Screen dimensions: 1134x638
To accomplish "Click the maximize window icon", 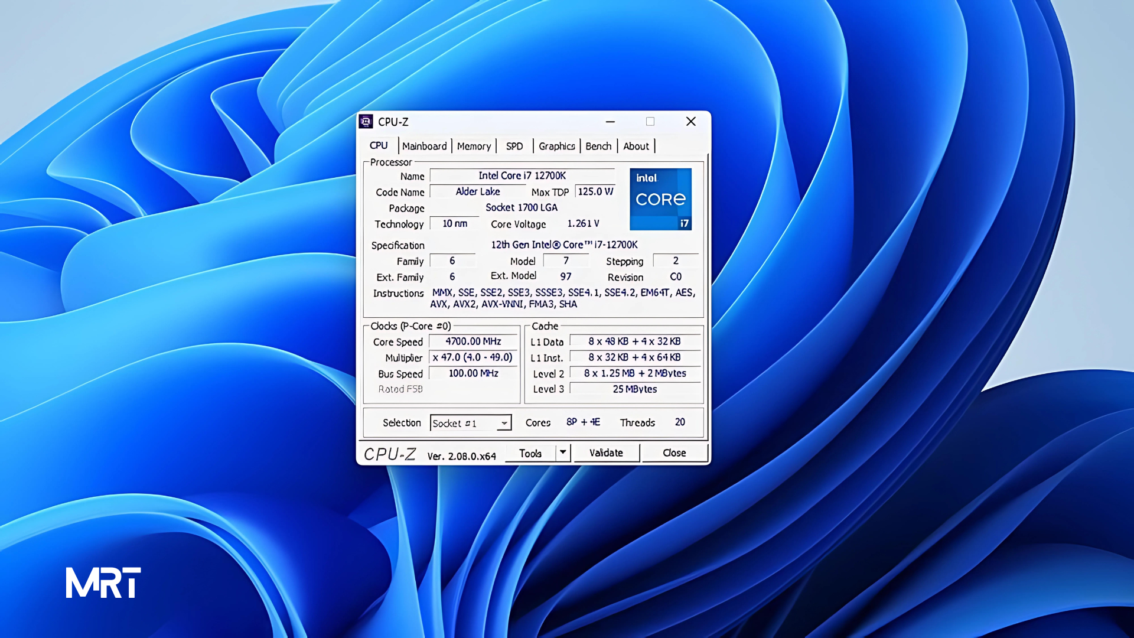I will point(650,122).
